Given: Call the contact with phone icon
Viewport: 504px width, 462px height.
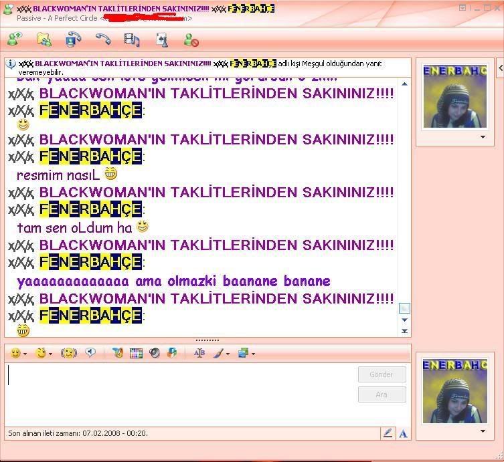Looking at the screenshot, I should [103, 39].
